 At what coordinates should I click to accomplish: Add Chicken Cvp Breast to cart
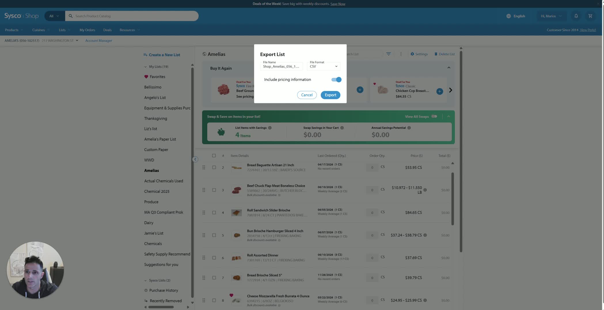pyautogui.click(x=439, y=91)
